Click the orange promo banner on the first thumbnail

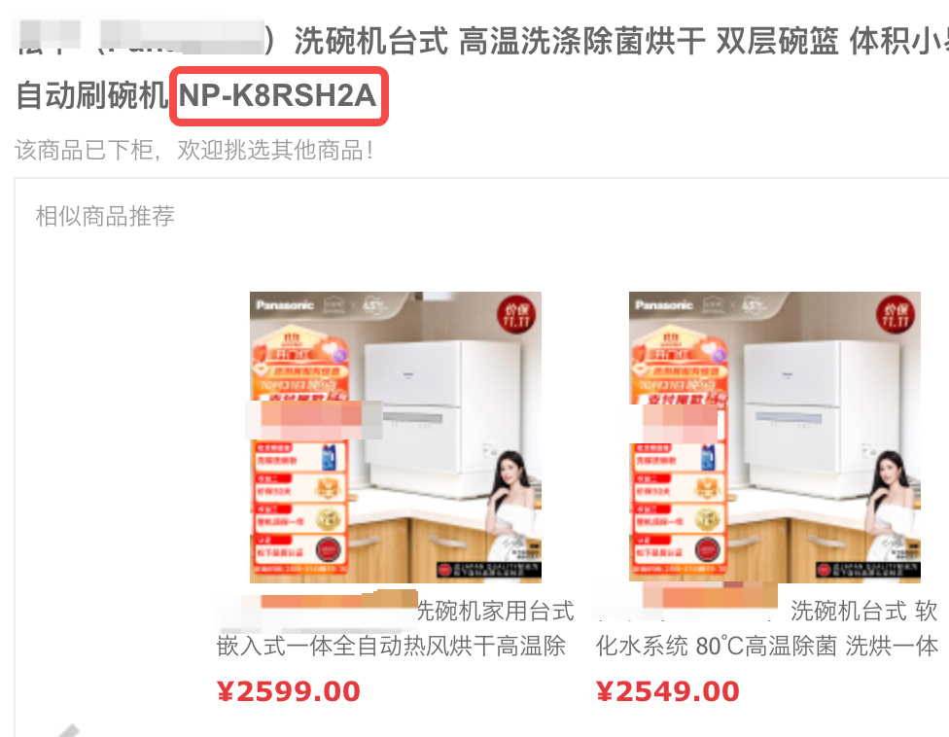click(299, 451)
